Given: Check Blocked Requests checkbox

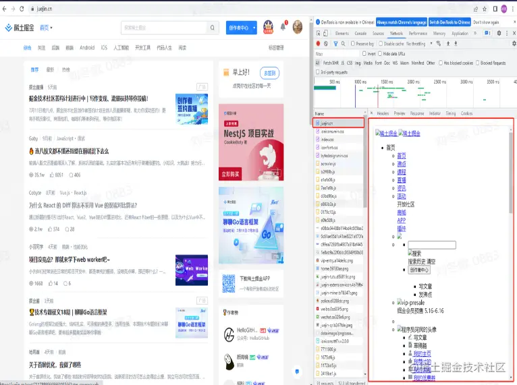Looking at the screenshot, I should [x=477, y=63].
